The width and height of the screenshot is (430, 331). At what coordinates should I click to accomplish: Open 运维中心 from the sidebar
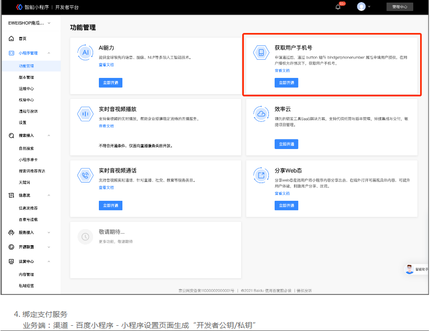(x=26, y=89)
